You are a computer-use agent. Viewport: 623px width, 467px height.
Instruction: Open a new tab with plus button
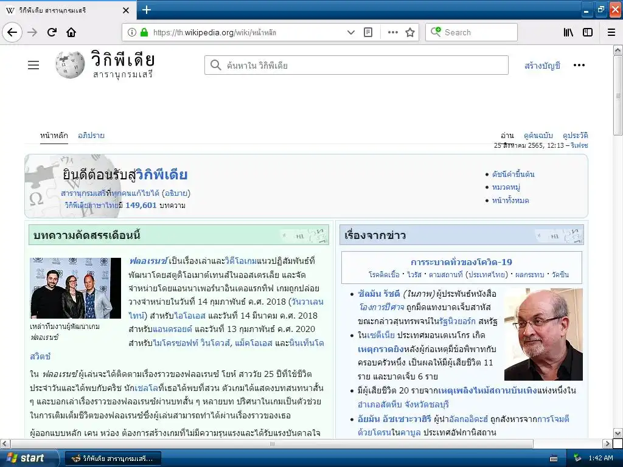[x=147, y=10]
